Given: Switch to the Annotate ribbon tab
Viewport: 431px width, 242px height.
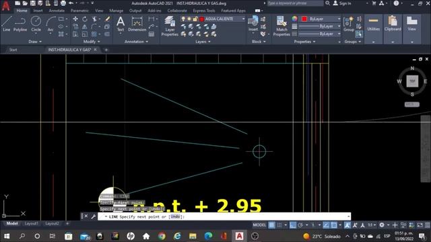Looking at the screenshot, I should coord(57,11).
